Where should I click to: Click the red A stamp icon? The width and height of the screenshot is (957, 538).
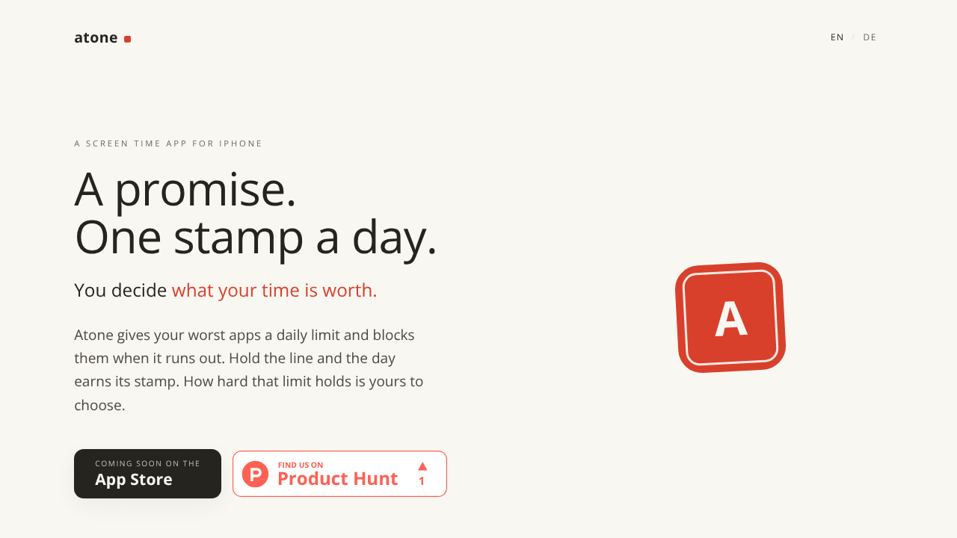coord(730,318)
